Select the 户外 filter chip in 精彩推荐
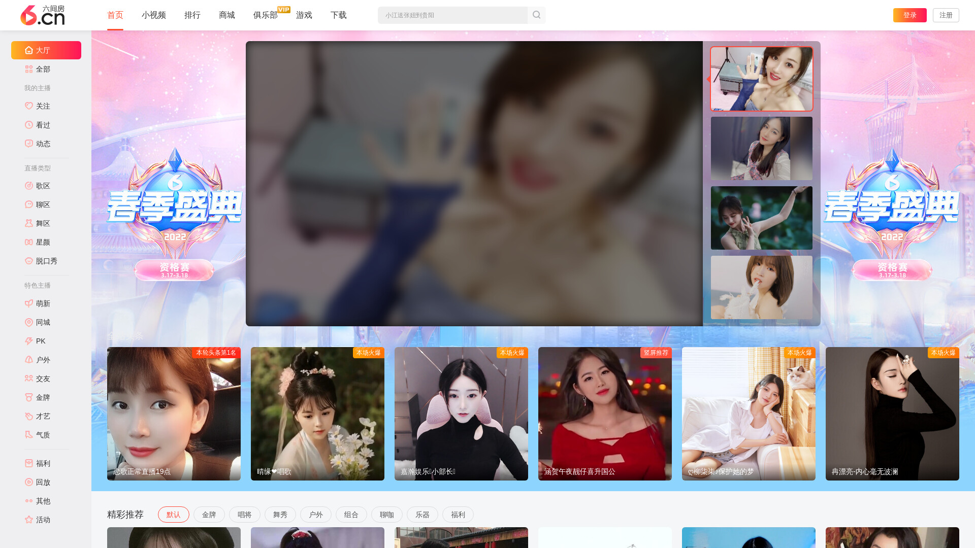The image size is (975, 548). 316,515
